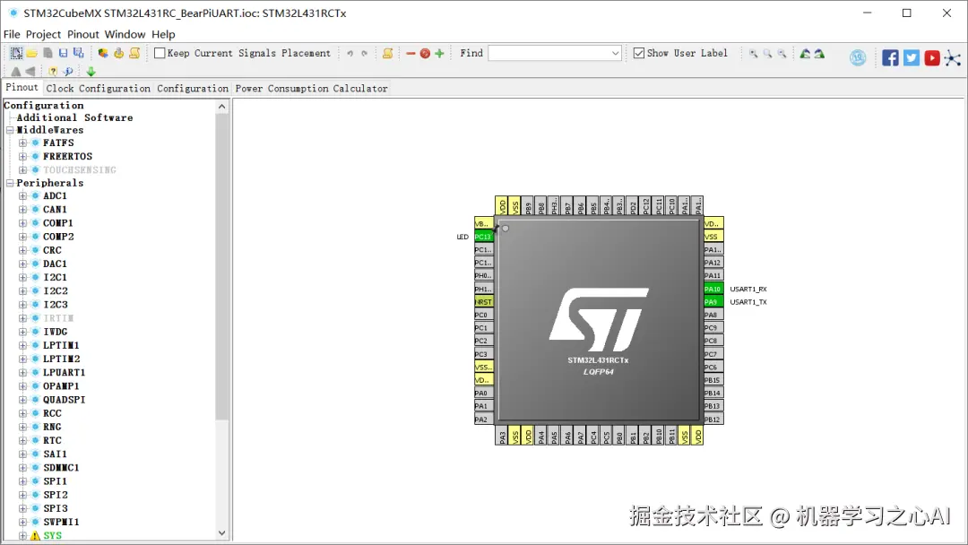Click the Open Project folder icon

[32, 53]
